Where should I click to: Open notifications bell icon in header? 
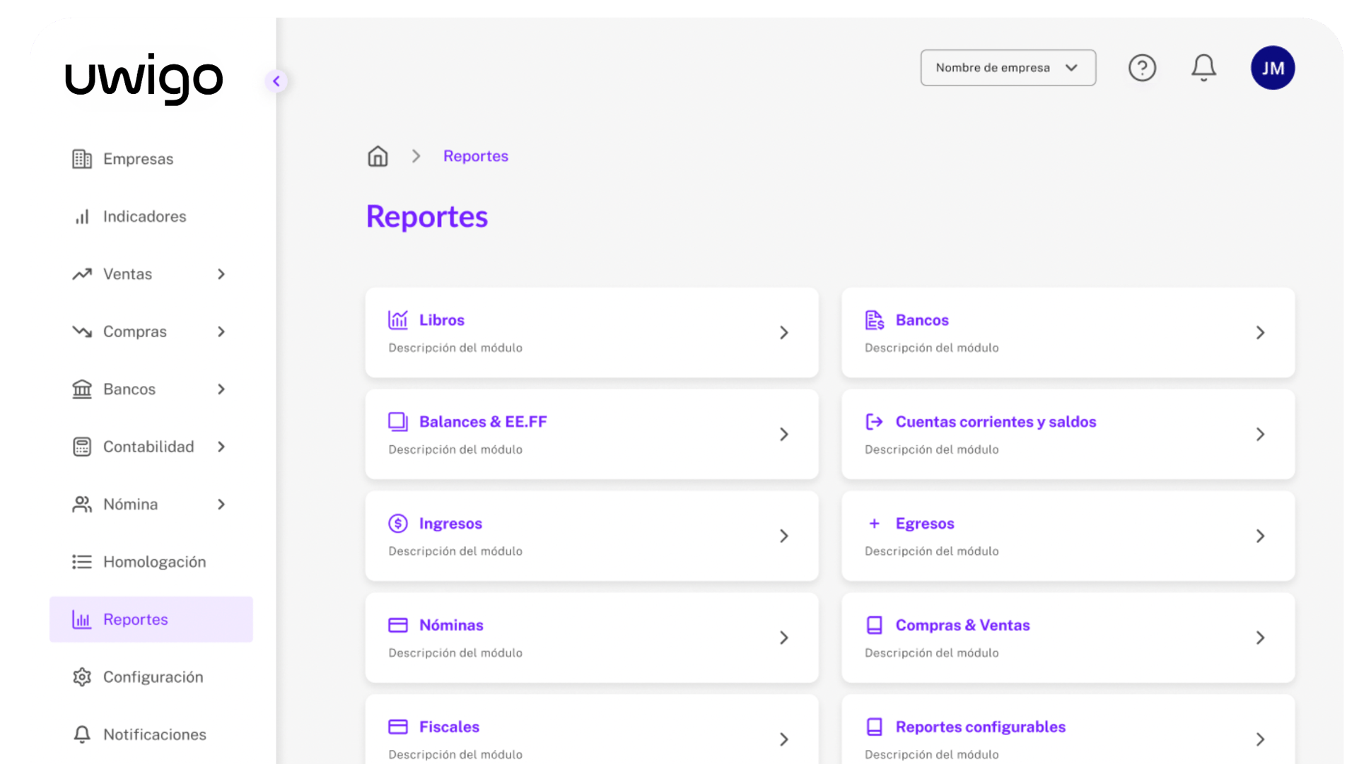click(x=1203, y=68)
